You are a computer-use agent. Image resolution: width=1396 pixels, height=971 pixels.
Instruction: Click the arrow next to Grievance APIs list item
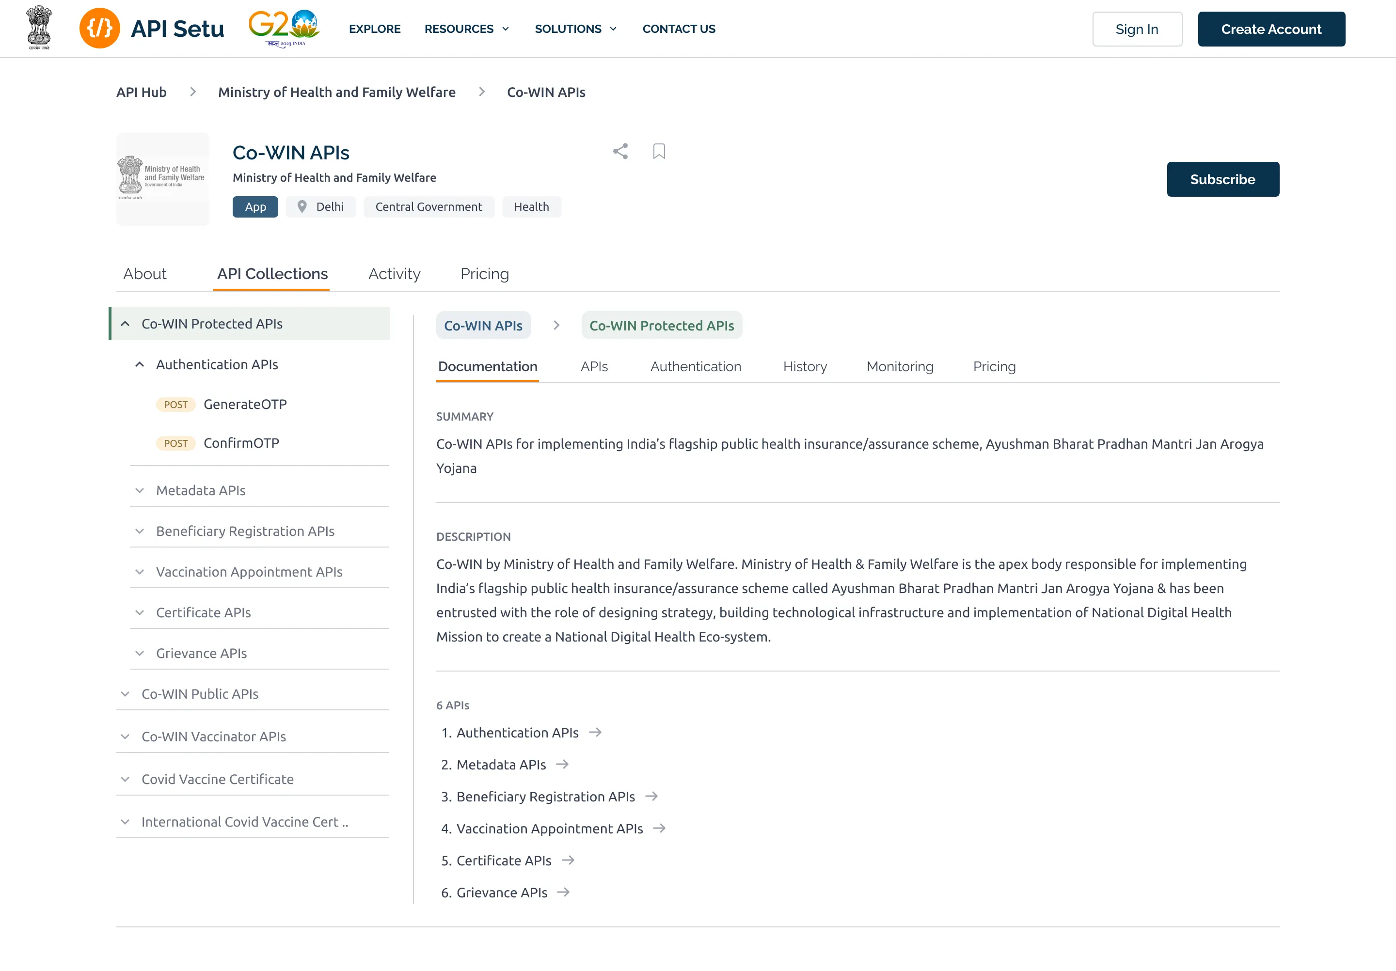coord(564,892)
